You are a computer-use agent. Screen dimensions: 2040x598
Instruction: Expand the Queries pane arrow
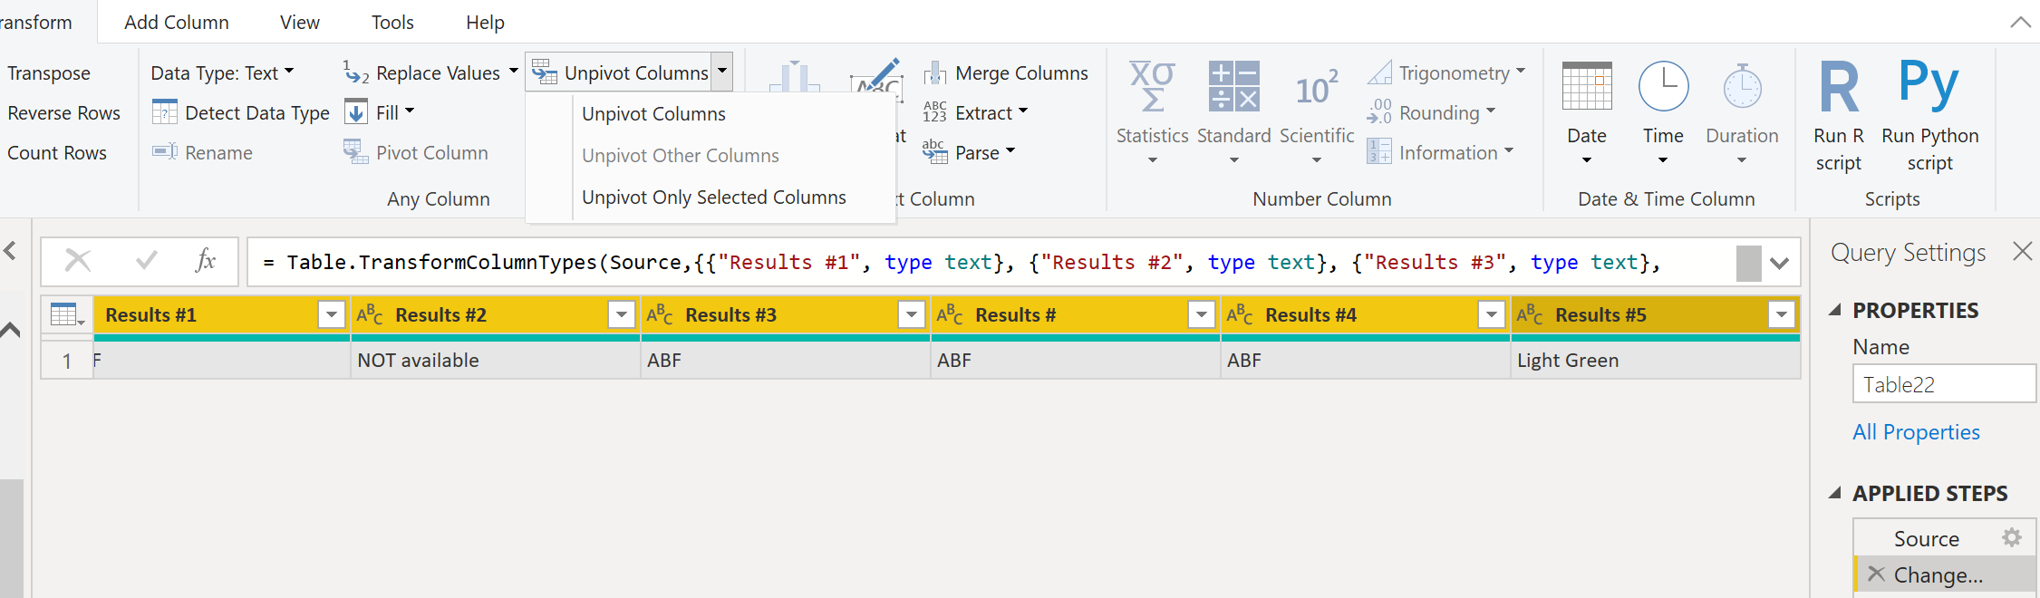pos(10,251)
